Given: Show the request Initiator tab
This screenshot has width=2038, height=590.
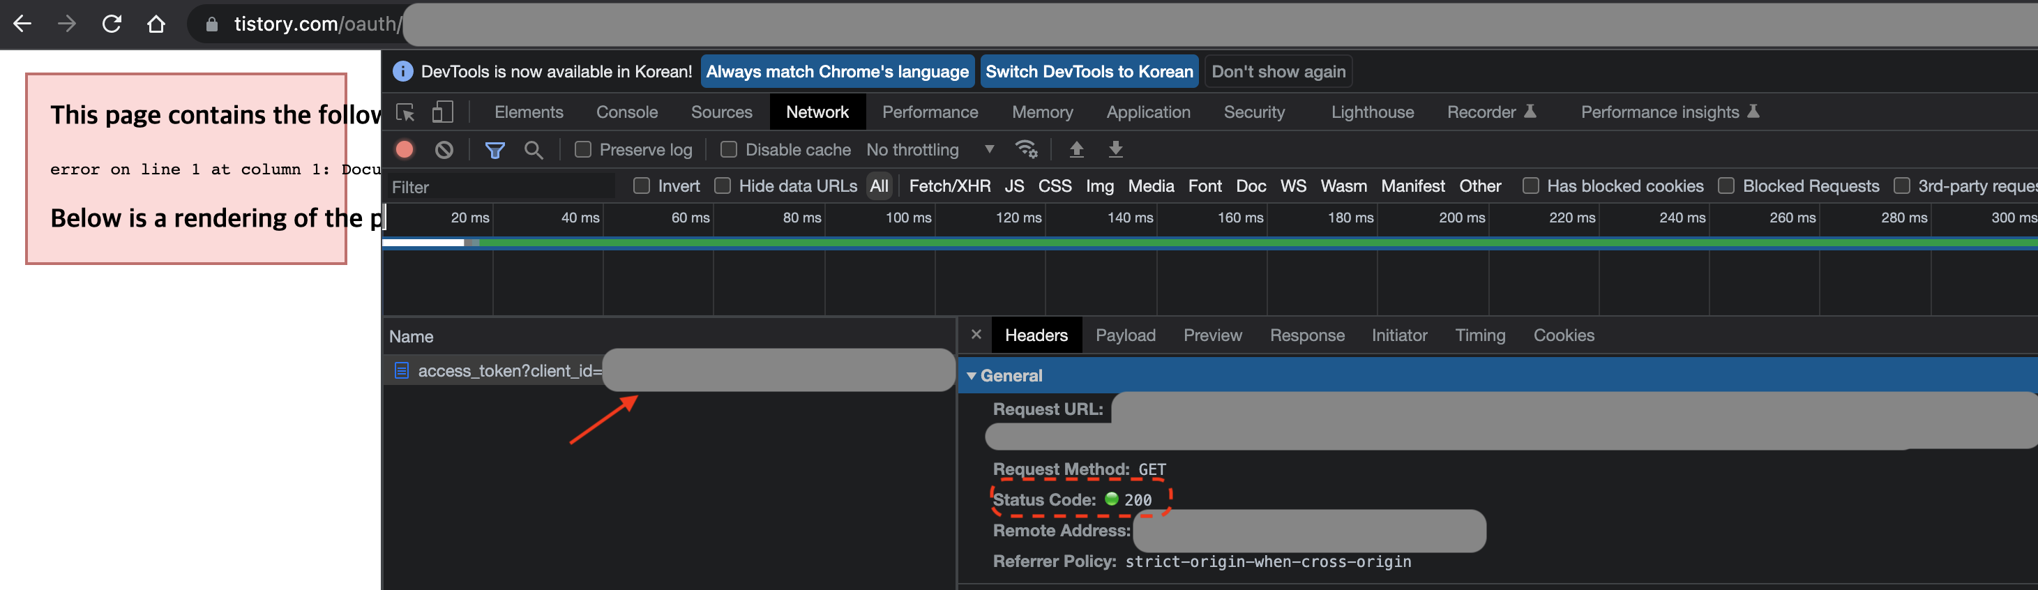Looking at the screenshot, I should tap(1398, 335).
